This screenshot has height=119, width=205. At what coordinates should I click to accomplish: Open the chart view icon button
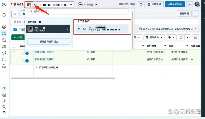pos(196,37)
